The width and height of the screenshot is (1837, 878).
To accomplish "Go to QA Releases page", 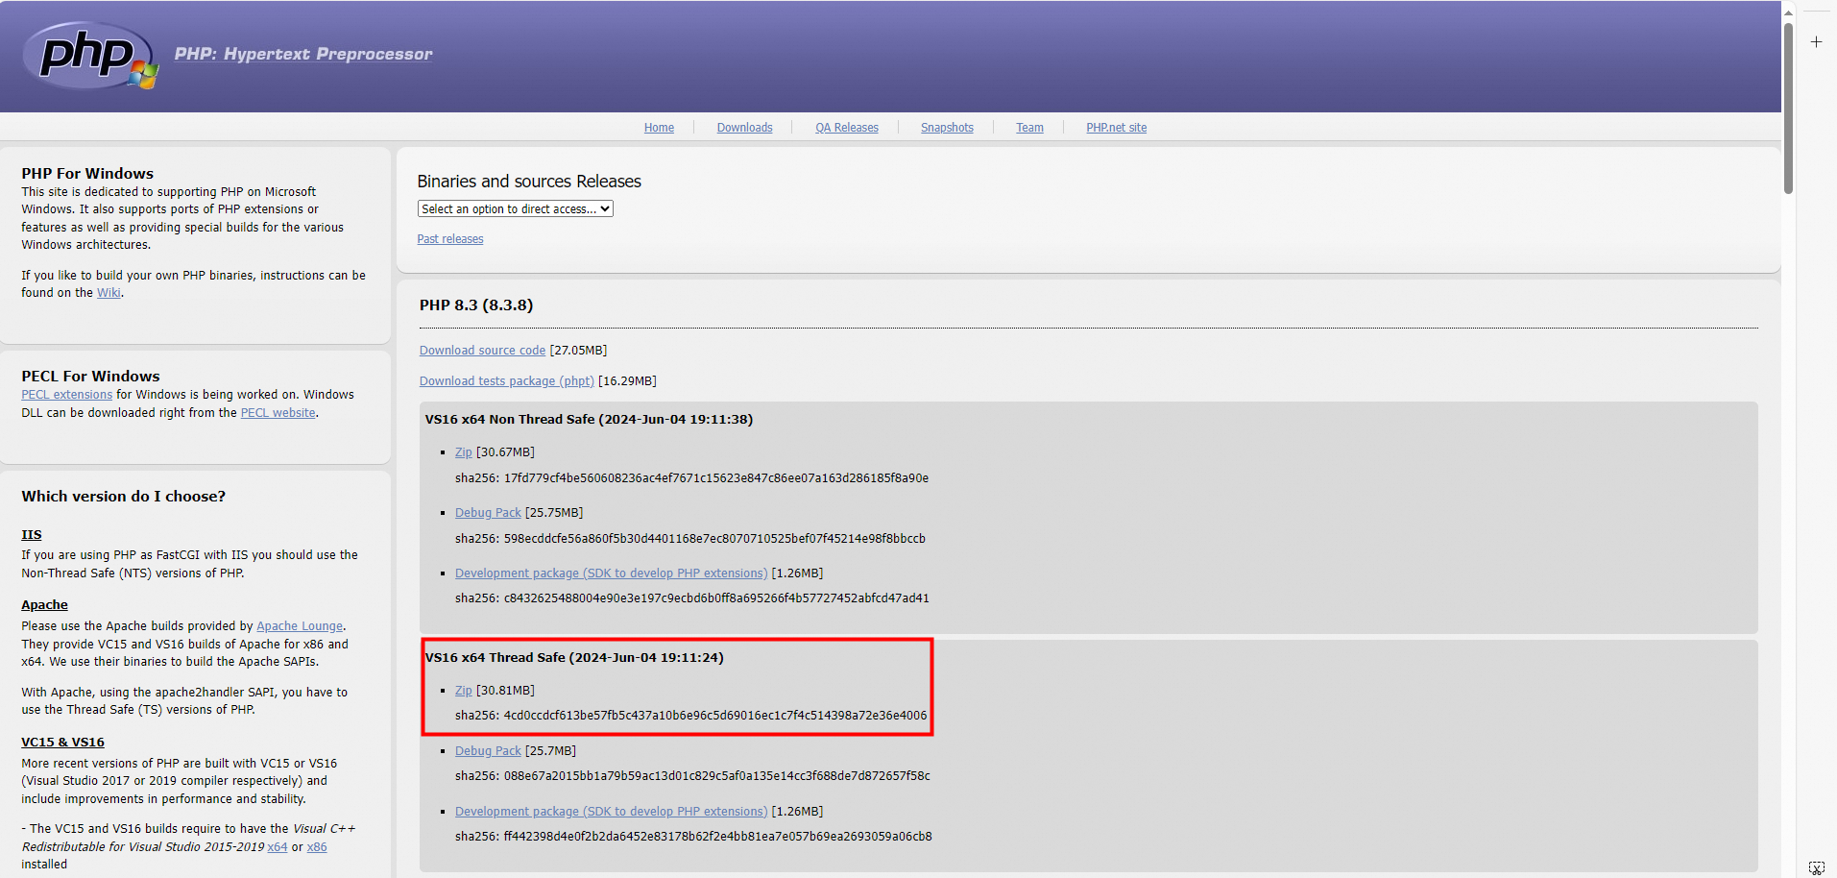I will [847, 128].
